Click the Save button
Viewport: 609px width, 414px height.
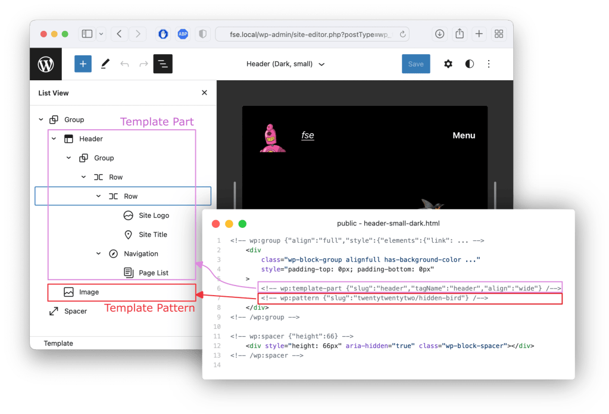[416, 64]
